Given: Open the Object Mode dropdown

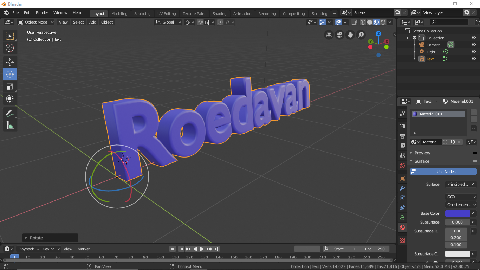Looking at the screenshot, I should [x=36, y=22].
